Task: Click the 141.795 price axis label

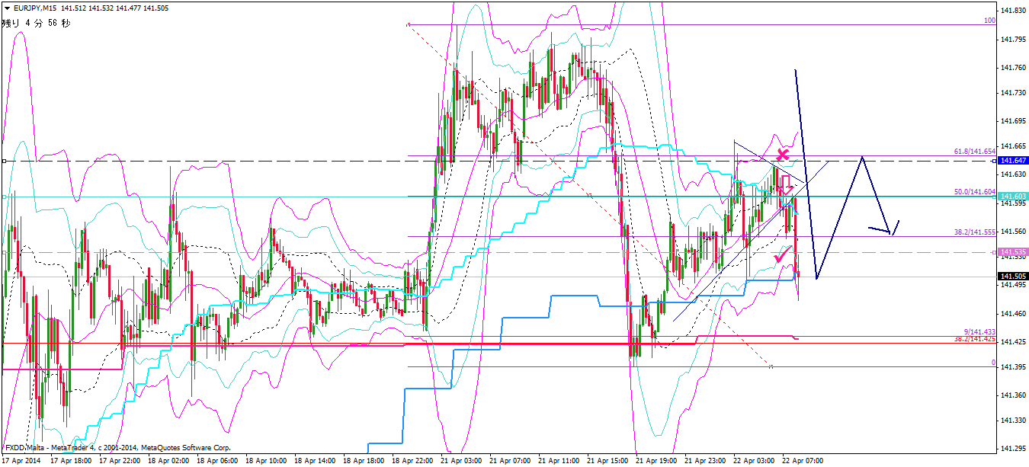Action: 1014,39
